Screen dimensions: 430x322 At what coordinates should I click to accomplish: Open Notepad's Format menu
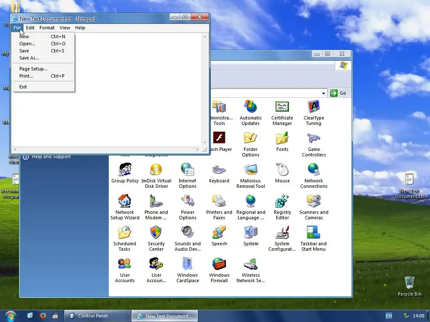point(47,28)
